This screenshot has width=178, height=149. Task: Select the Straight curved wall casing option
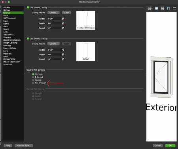(x=33, y=93)
